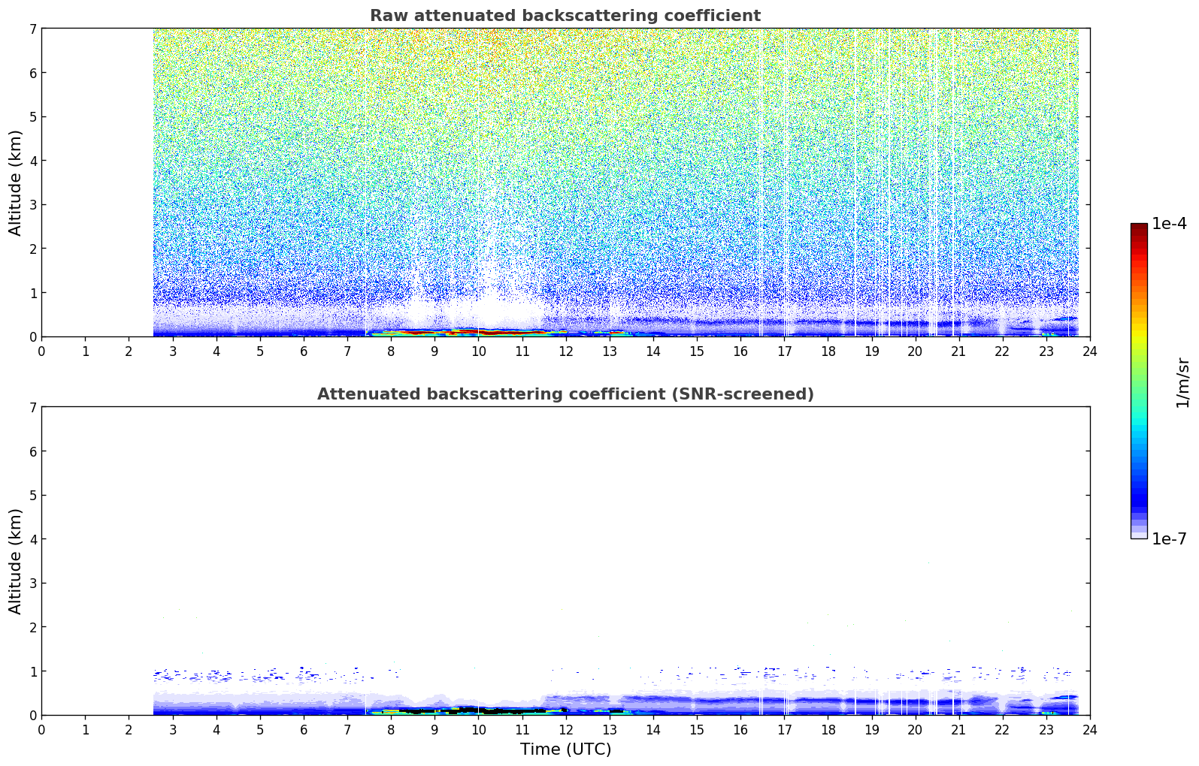Click the 1e-7 minimum label on the colorbar

pos(1168,539)
